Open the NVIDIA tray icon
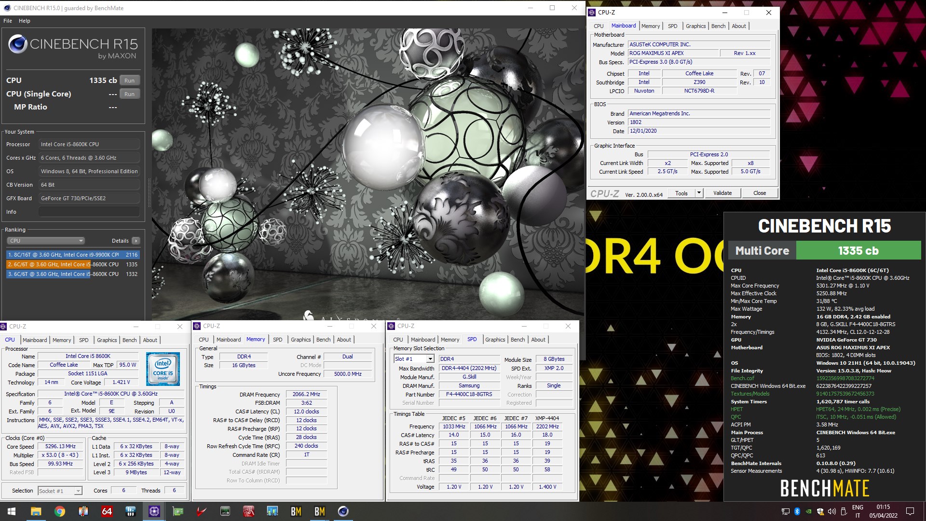This screenshot has width=926, height=521. pyautogui.click(x=809, y=511)
